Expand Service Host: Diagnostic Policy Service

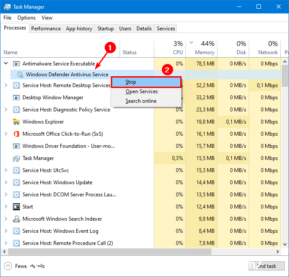(x=6, y=110)
